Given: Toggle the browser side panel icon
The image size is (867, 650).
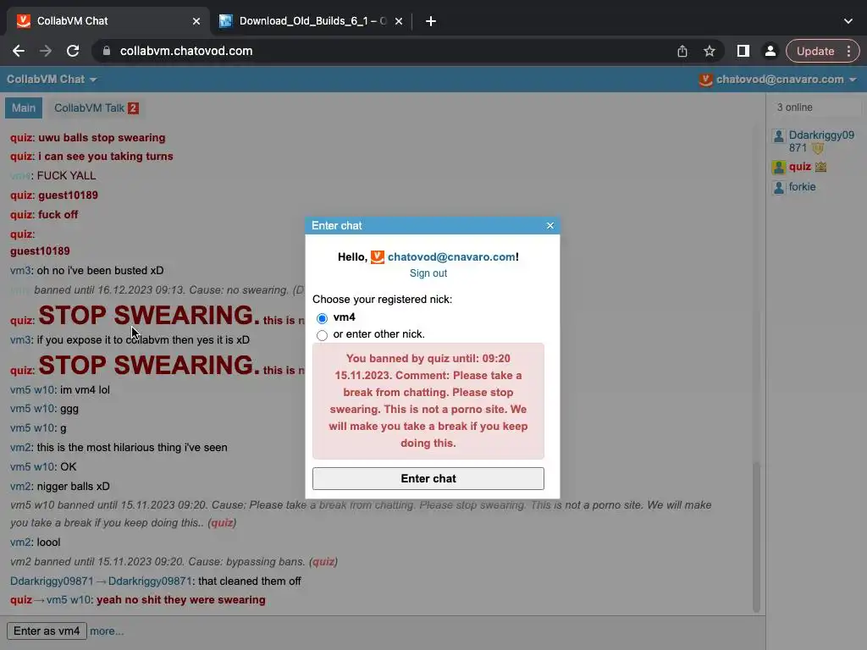Looking at the screenshot, I should point(743,51).
